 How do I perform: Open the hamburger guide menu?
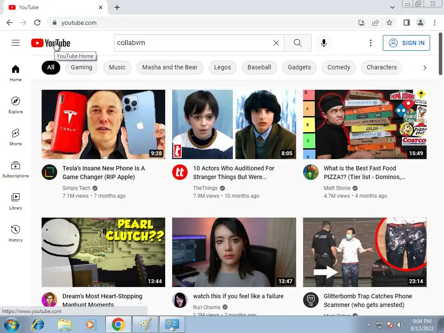click(16, 43)
